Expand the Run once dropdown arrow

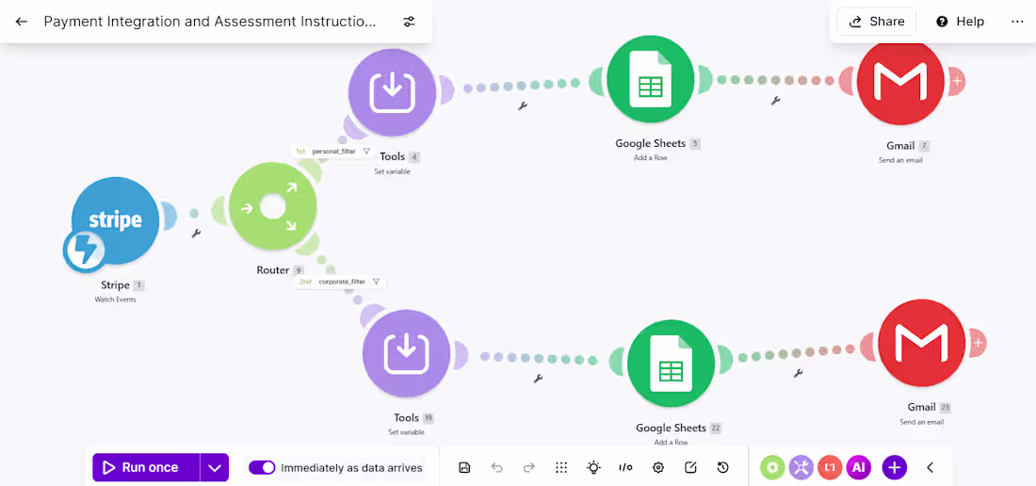tap(215, 467)
